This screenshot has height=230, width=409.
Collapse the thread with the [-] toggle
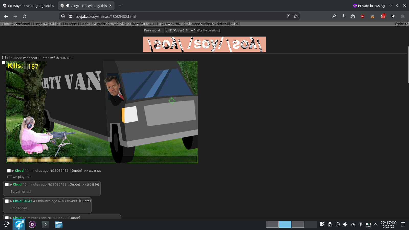point(4,58)
